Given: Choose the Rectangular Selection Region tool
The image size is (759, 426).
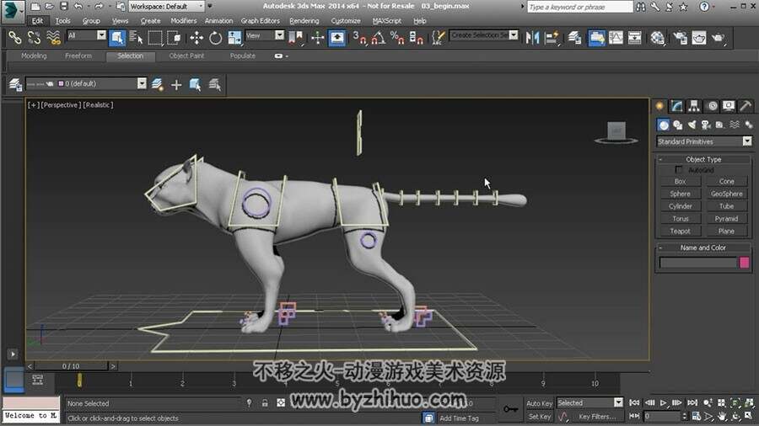Looking at the screenshot, I should pyautogui.click(x=155, y=37).
